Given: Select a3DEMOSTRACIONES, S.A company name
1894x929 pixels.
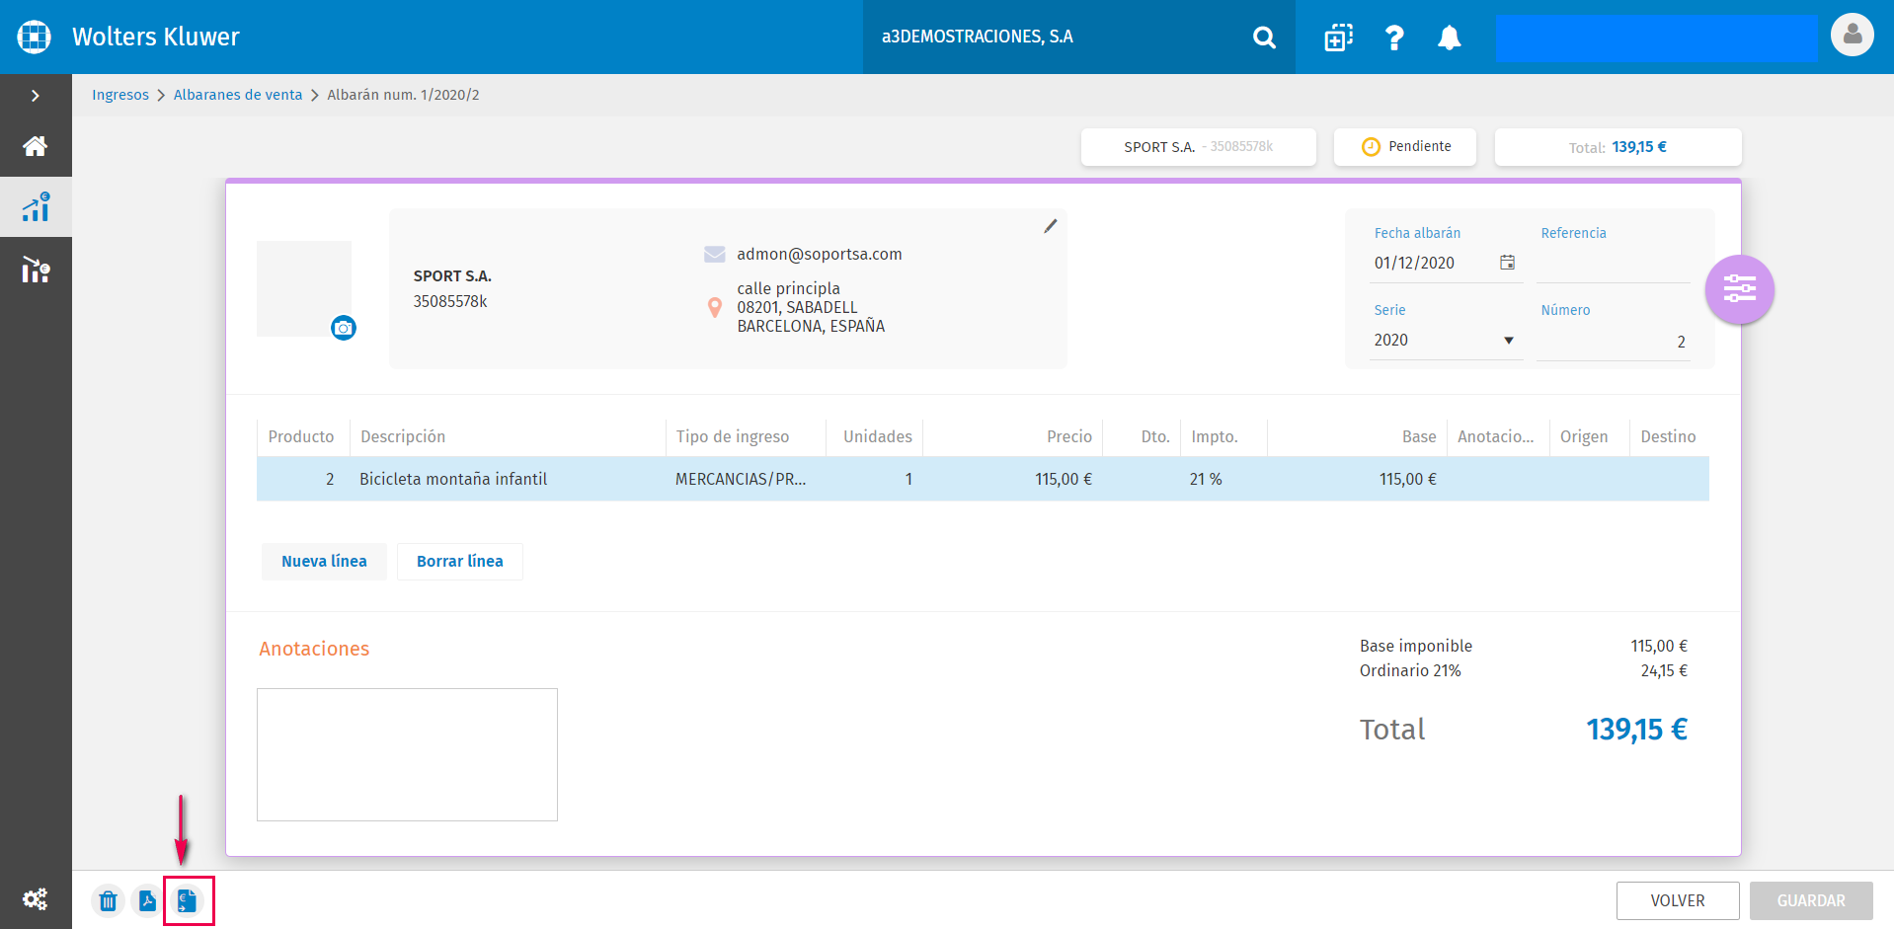Looking at the screenshot, I should click(x=978, y=37).
